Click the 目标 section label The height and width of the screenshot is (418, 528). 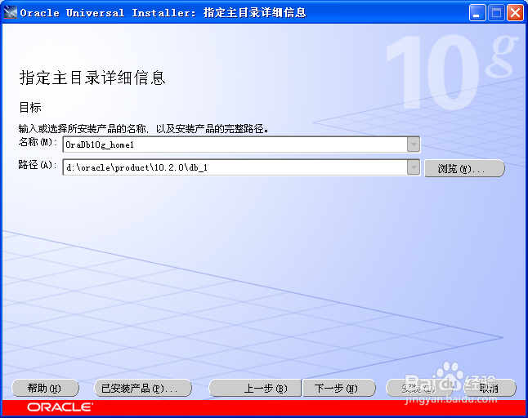pos(30,108)
